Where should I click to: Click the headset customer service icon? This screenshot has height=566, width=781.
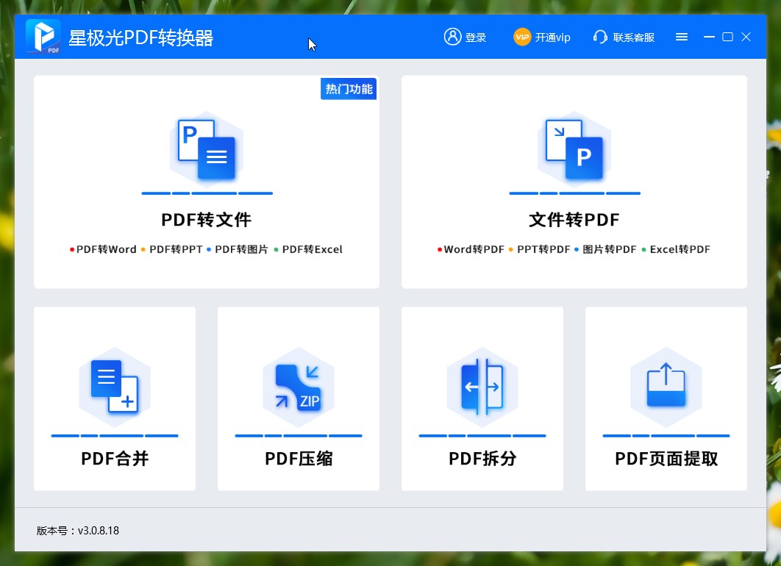tap(601, 37)
